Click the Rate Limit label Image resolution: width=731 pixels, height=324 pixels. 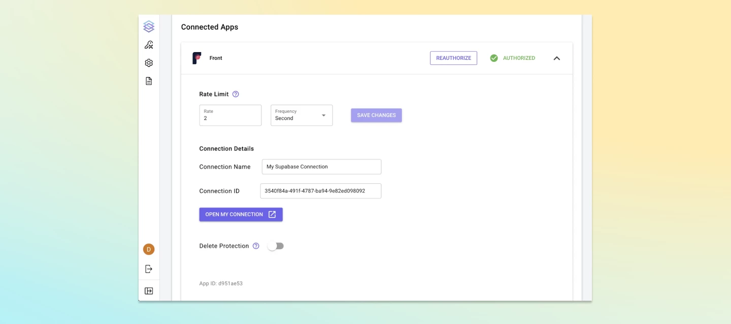[214, 94]
